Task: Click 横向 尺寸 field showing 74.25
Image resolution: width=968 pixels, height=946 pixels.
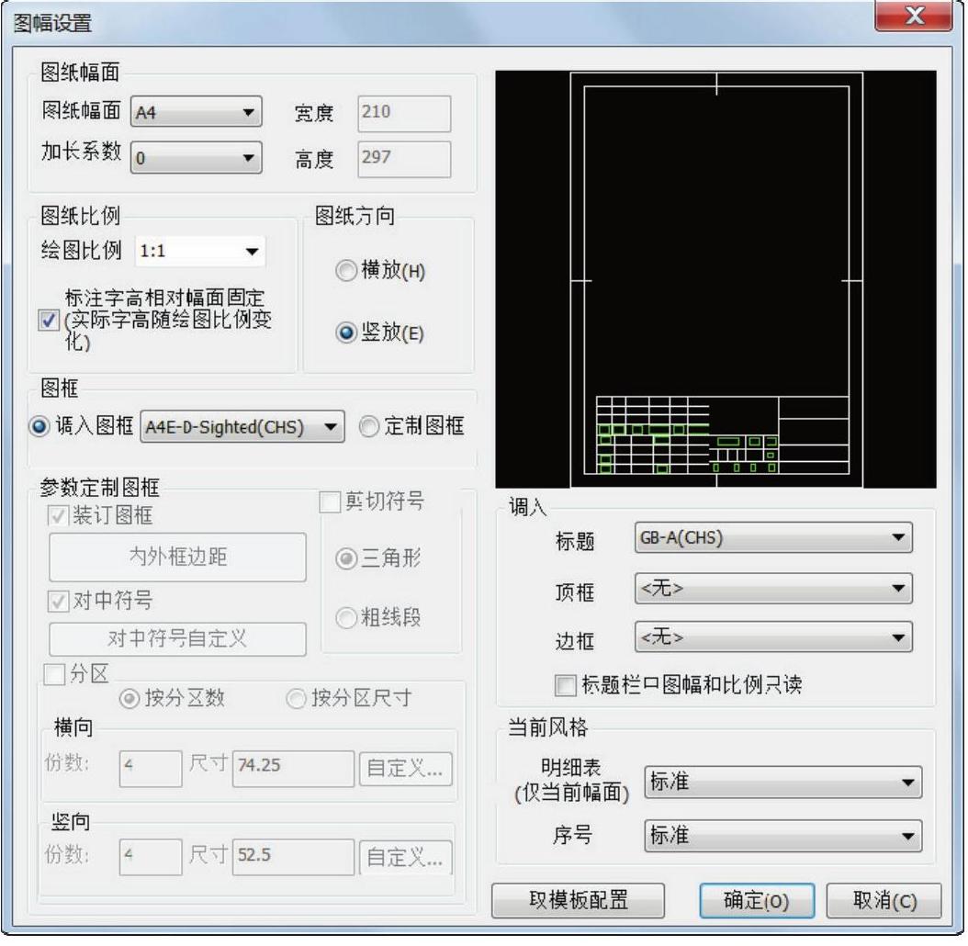Action: pos(293,768)
